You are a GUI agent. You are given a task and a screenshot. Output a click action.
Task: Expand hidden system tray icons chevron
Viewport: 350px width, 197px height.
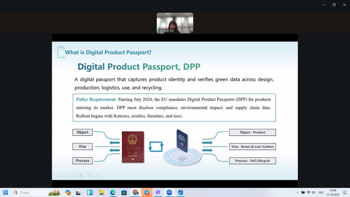[297, 192]
